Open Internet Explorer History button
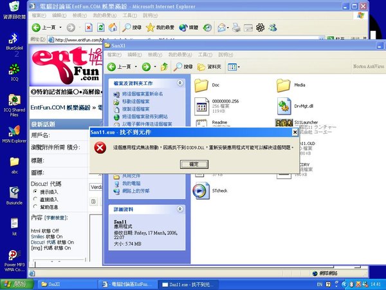 [x=207, y=27]
